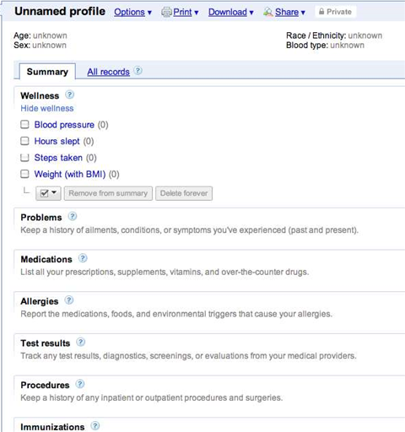Open the Options dropdown menu
The image size is (405, 432).
132,12
